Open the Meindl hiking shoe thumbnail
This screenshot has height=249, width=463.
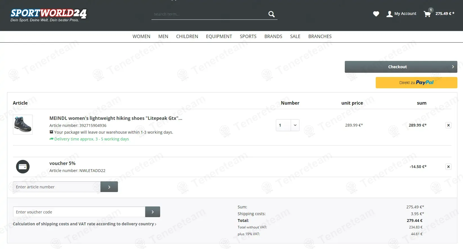tap(23, 124)
